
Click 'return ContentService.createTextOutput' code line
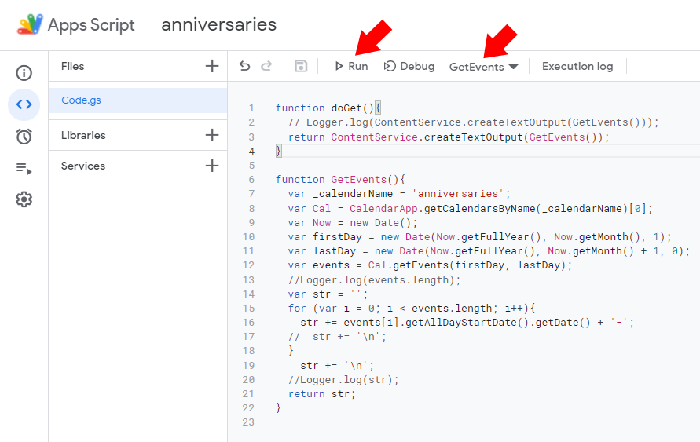tap(449, 137)
